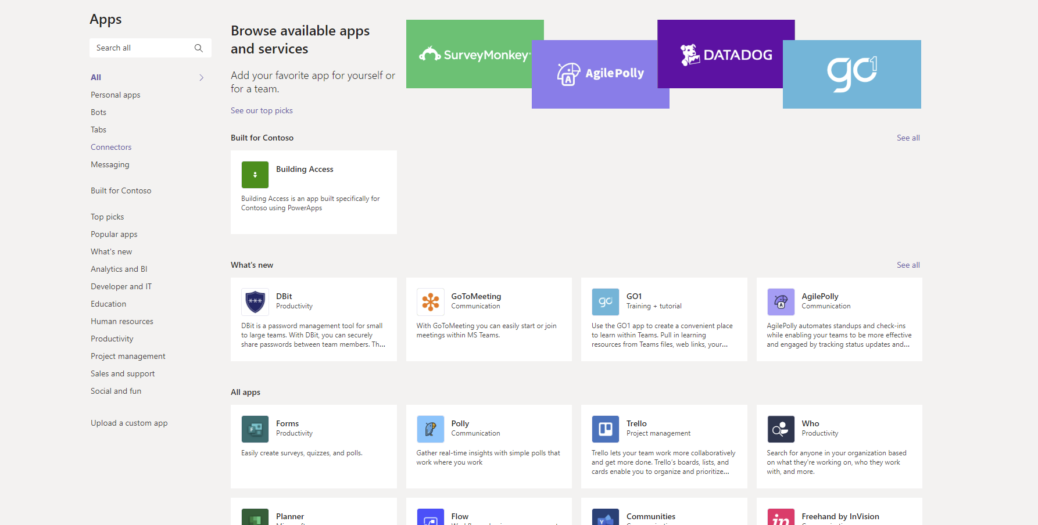Click the Flow app title

pos(460,516)
